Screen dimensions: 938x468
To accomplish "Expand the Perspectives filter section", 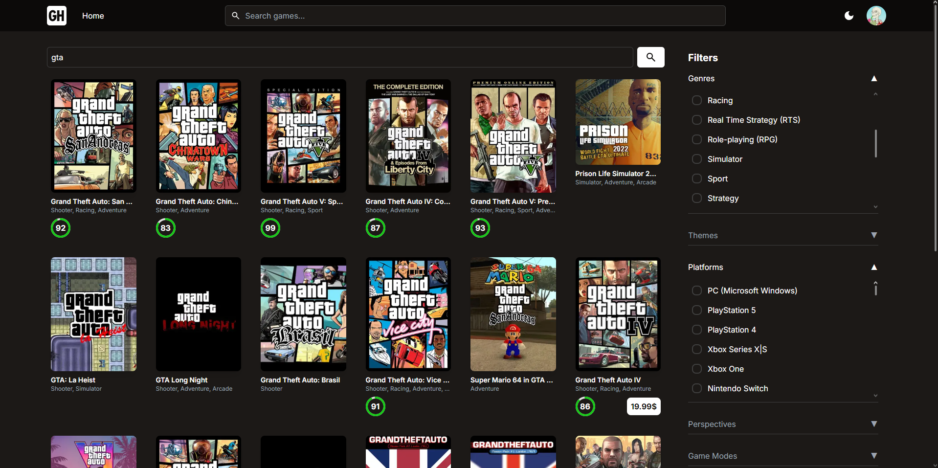I will 874,424.
